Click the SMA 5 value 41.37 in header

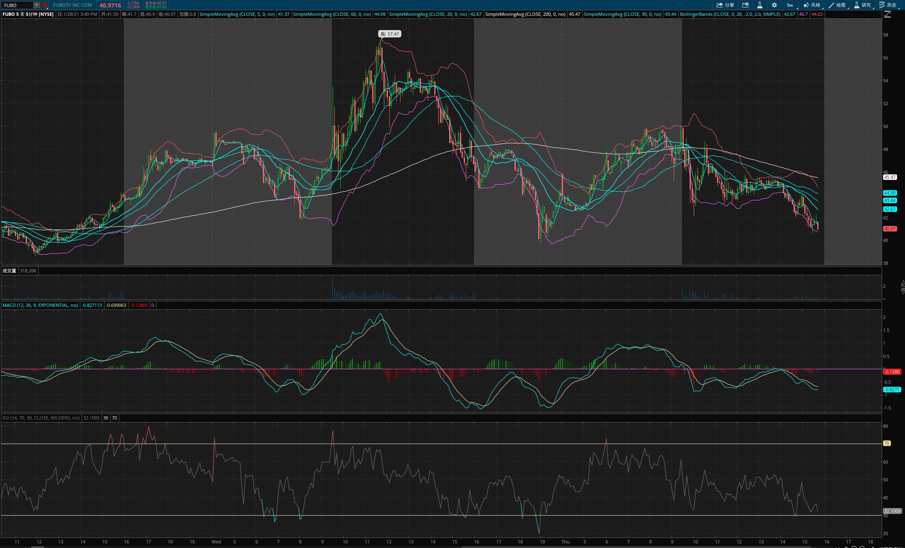(x=284, y=14)
